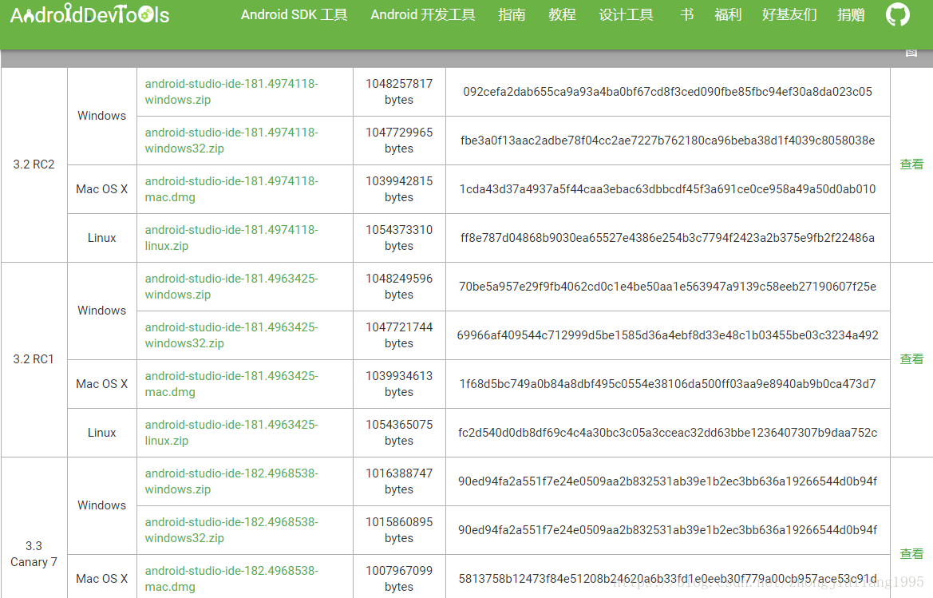Select checksum starting 1cda43d37a4937

click(x=667, y=189)
